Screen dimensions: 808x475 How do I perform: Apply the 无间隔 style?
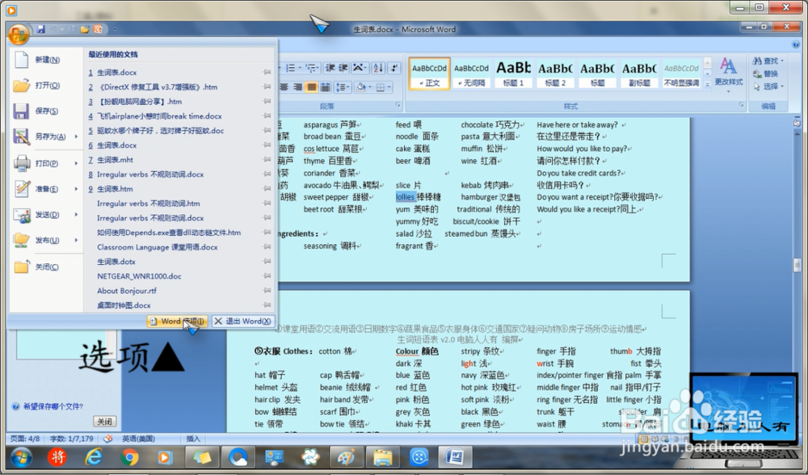(472, 73)
